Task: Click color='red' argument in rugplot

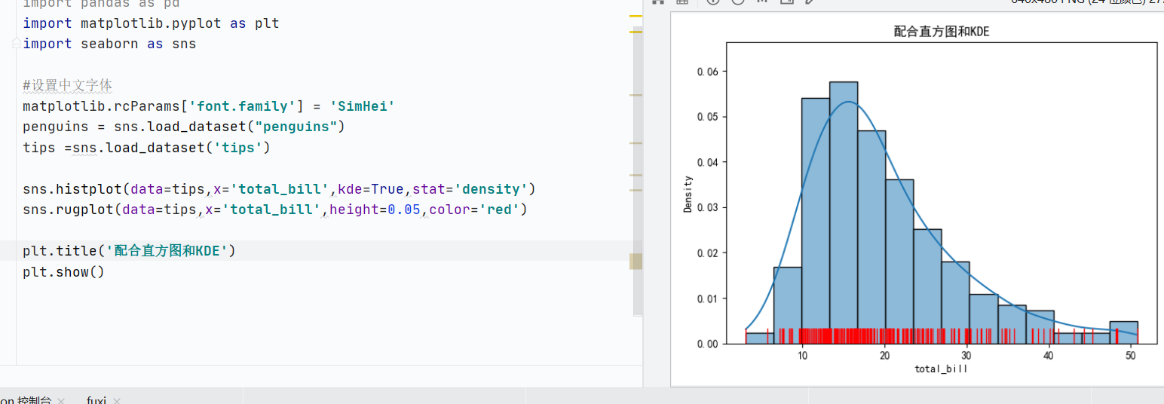Action: point(474,210)
